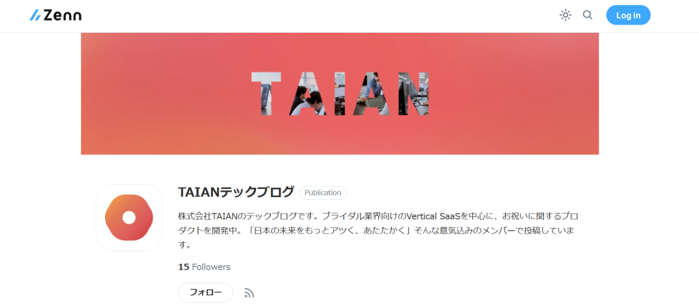Go home via the Zenn wordmark

pyautogui.click(x=62, y=16)
